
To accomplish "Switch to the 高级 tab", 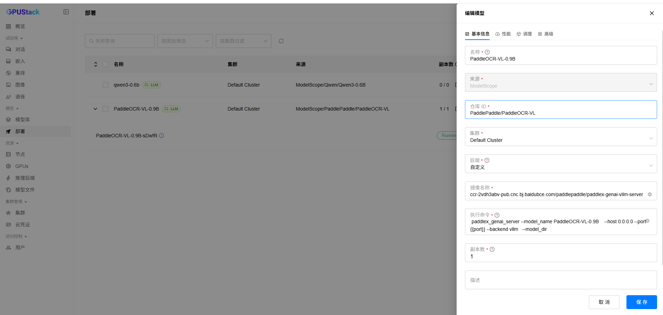I will click(x=546, y=34).
